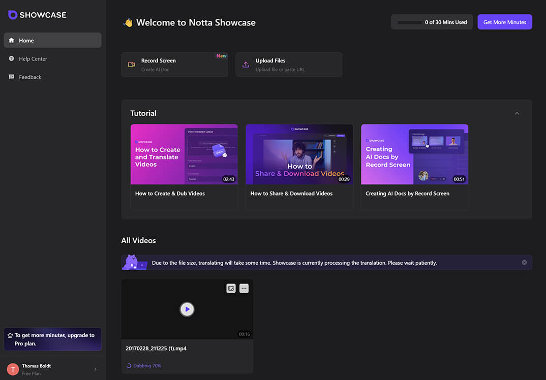Open the edit icon on the video card
The height and width of the screenshot is (380, 546).
(x=231, y=288)
